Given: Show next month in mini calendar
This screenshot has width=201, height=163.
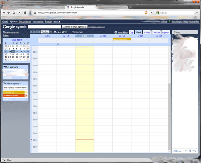Looking at the screenshot, I should click(27, 40).
